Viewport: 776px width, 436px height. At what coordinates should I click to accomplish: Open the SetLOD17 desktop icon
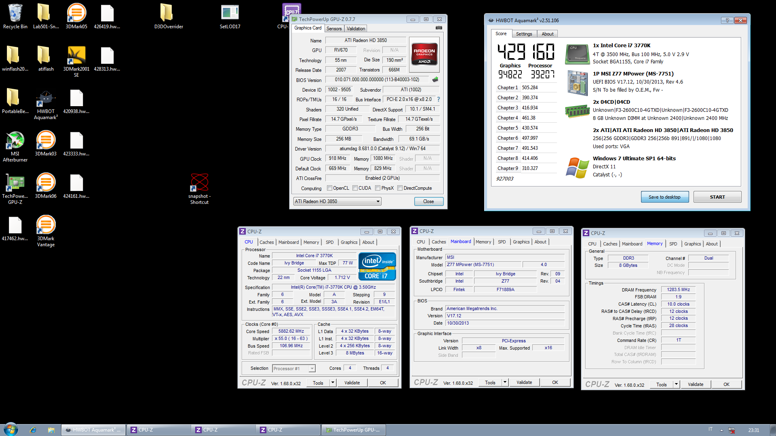(x=230, y=16)
